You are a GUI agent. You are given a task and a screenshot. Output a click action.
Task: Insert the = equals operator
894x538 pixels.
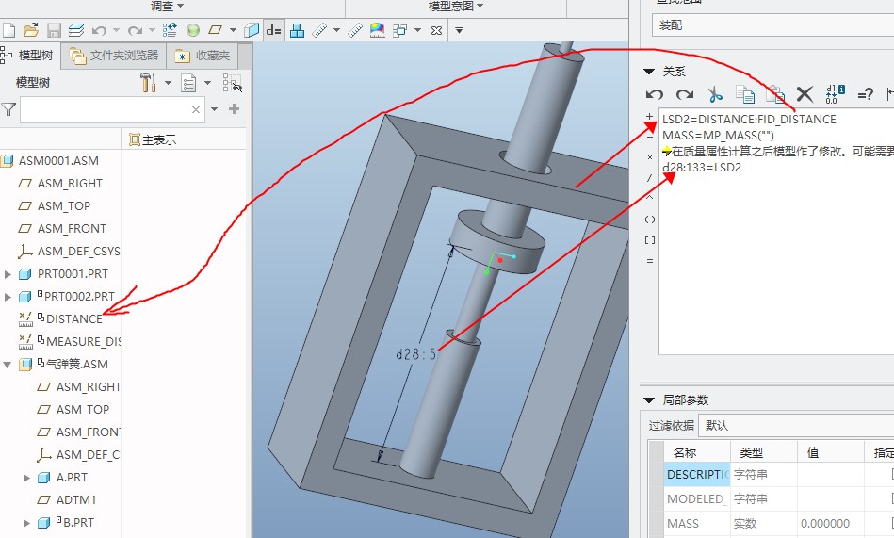(649, 261)
